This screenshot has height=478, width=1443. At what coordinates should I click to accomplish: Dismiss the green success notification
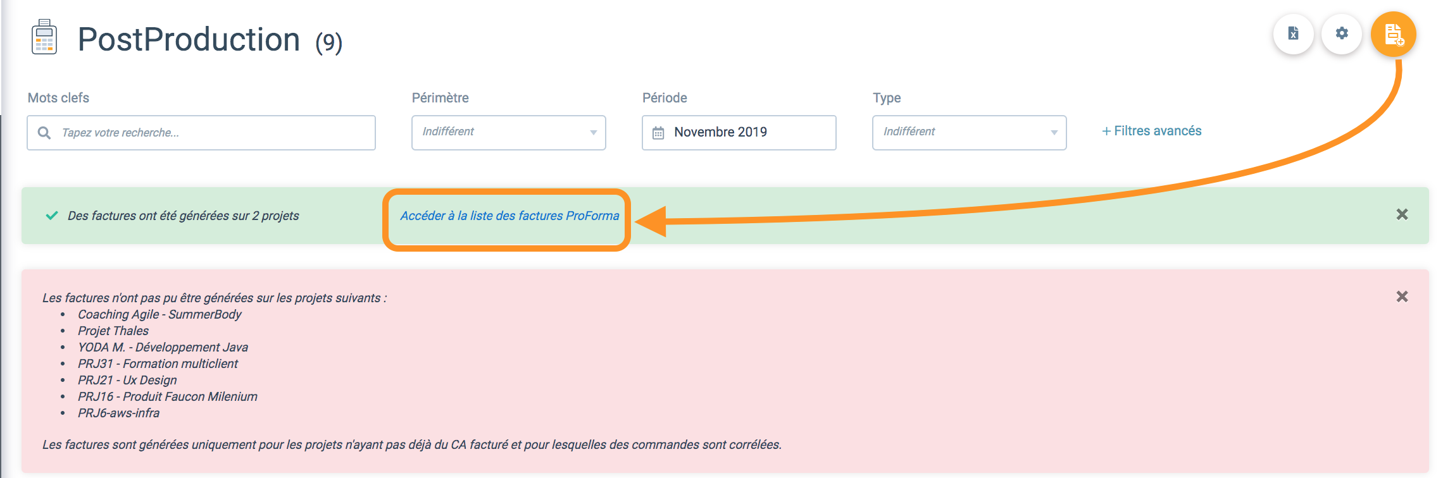click(1402, 214)
